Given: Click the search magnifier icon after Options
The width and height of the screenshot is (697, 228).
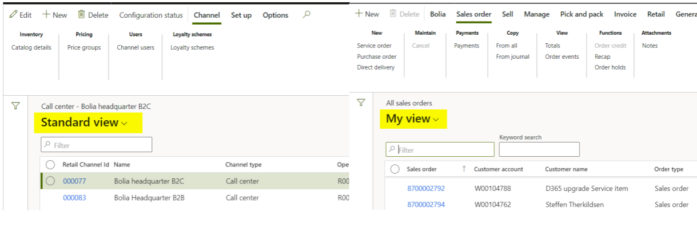Looking at the screenshot, I should click(306, 15).
